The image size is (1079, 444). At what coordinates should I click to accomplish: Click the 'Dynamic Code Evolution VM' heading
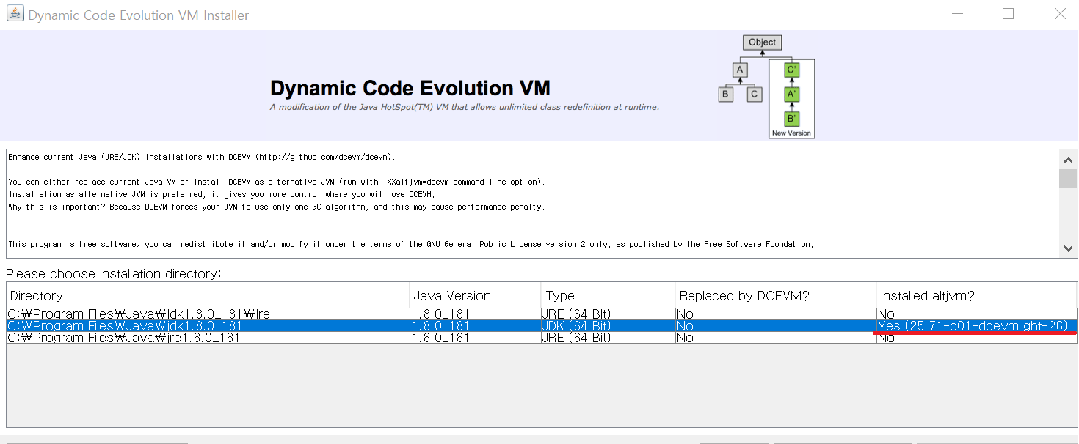pos(410,89)
